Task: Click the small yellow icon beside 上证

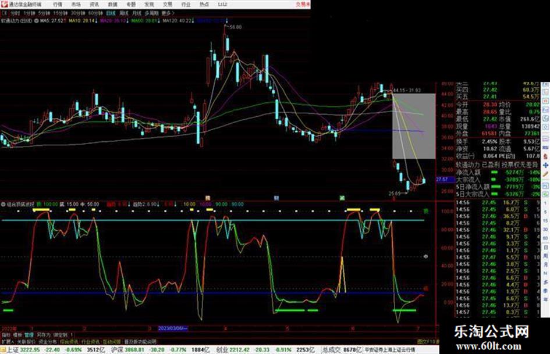Action: (x=3, y=350)
